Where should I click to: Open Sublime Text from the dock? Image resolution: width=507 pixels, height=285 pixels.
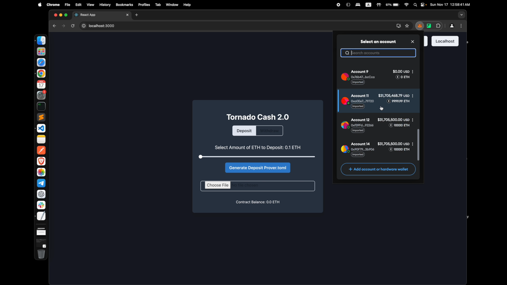tap(41, 117)
